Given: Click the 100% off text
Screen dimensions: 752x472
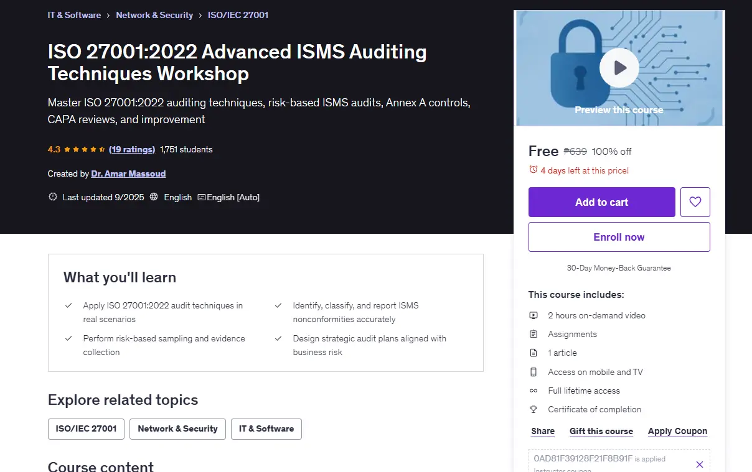Looking at the screenshot, I should coord(612,151).
